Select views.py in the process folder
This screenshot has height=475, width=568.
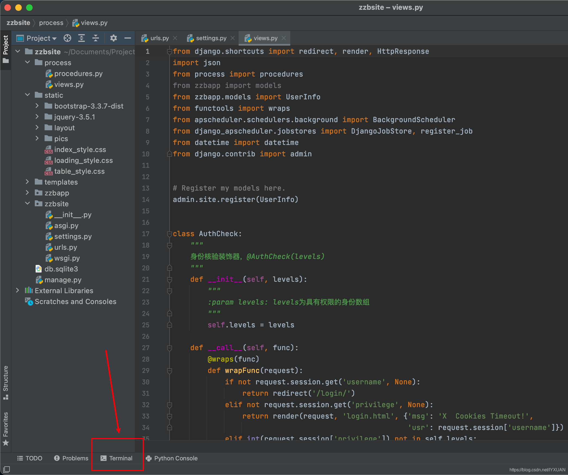pyautogui.click(x=64, y=84)
